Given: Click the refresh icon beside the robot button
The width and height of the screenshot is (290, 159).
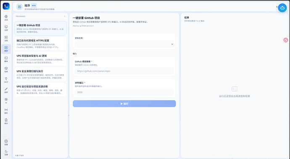Looking at the screenshot, I should point(277,7).
